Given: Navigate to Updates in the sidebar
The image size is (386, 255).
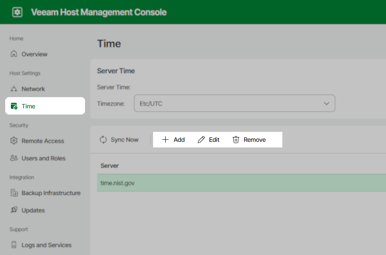Looking at the screenshot, I should pos(33,210).
